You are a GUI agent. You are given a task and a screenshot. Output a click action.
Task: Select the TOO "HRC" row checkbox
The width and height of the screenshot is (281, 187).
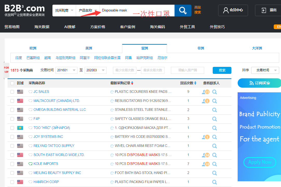(12, 128)
